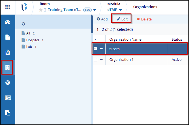
Task: Select the Lab folder filter
Action: coord(29,47)
